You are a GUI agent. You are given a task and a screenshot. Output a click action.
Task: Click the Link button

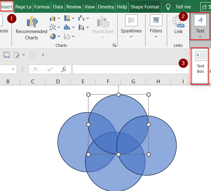click(x=178, y=25)
